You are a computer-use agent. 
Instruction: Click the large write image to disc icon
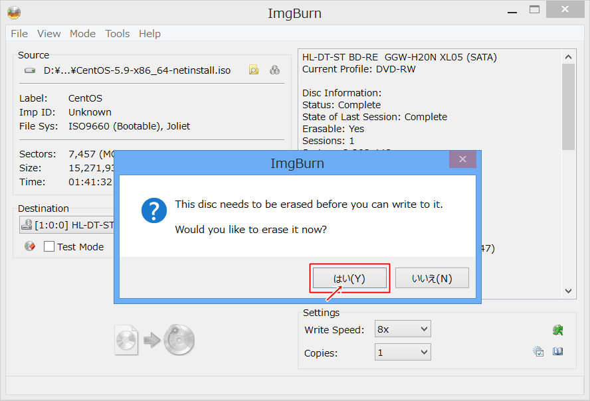click(155, 339)
